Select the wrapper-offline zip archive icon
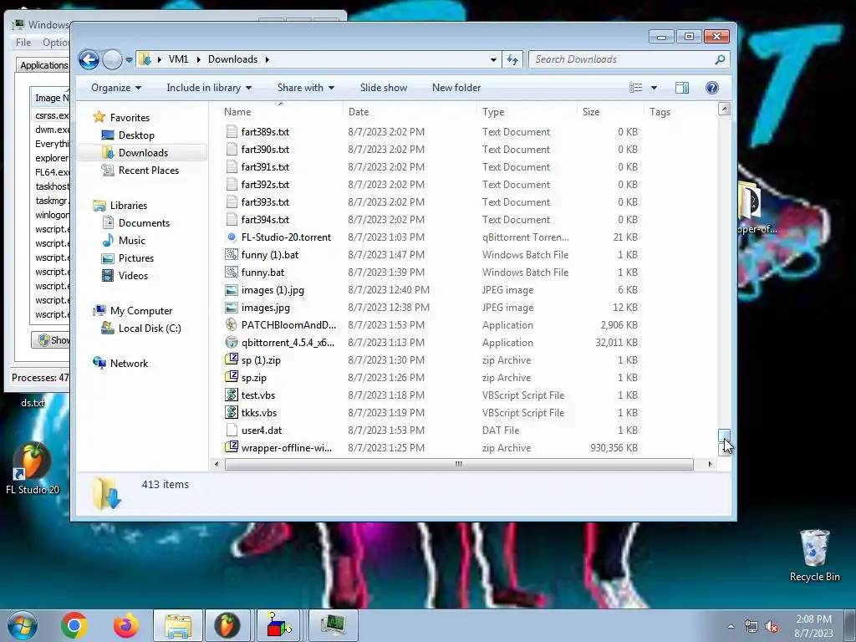The image size is (856, 642). click(232, 448)
